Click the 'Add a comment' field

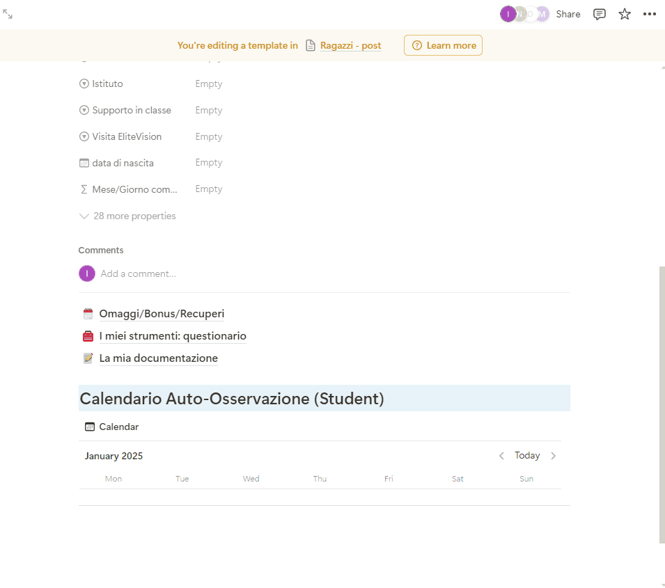tap(139, 273)
